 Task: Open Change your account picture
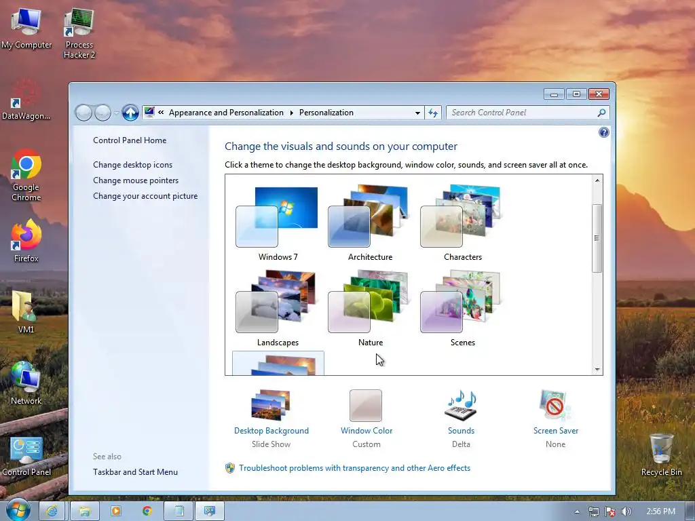click(x=145, y=196)
